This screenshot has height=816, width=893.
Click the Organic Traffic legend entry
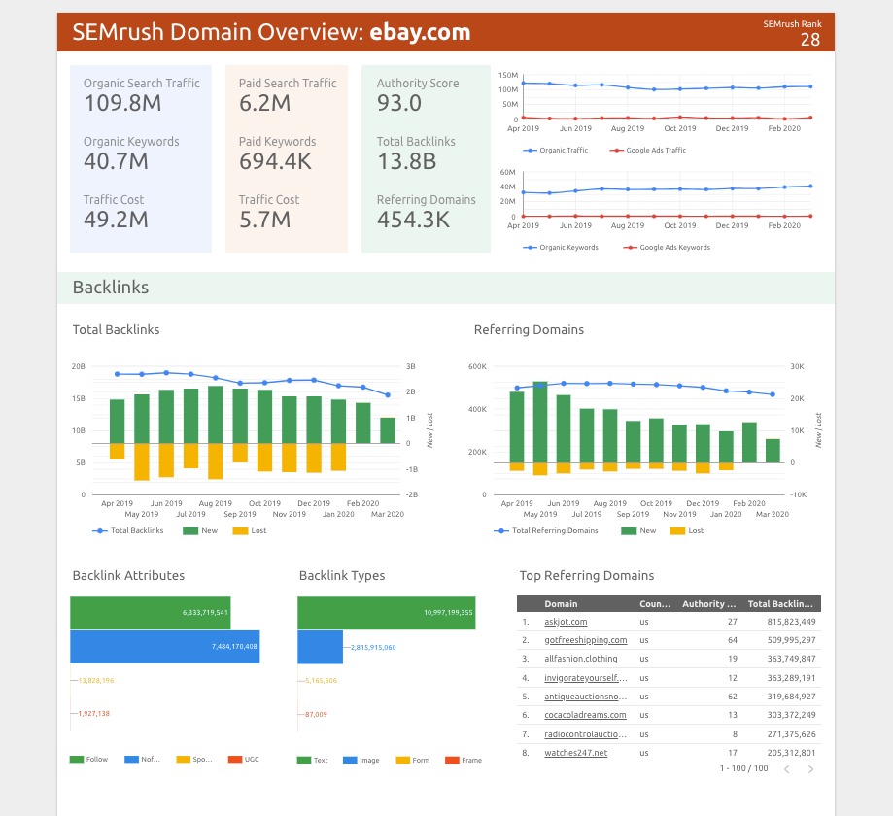555,151
